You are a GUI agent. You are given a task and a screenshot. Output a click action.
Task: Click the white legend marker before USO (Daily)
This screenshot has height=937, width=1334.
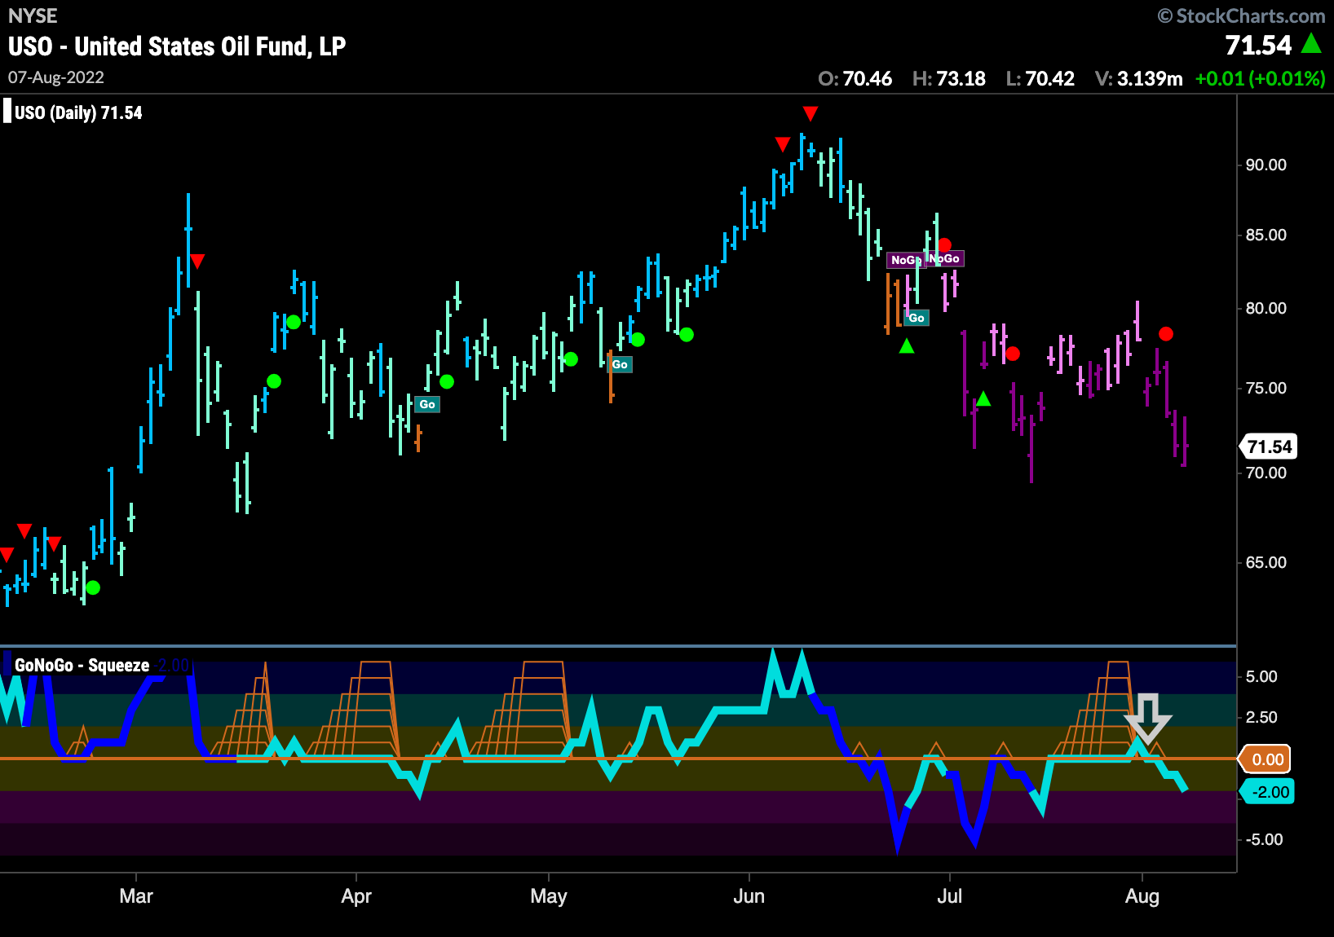point(7,111)
